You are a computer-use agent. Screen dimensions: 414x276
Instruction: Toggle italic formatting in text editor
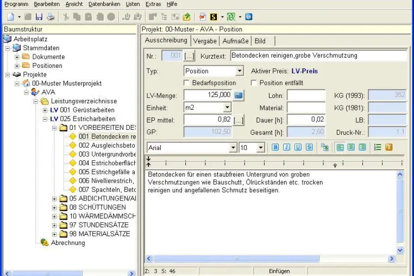point(286,147)
